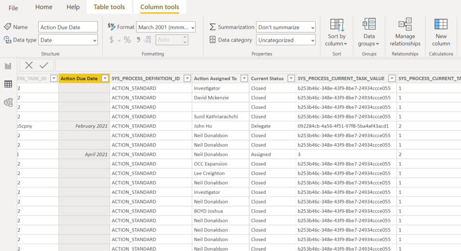Click the BOYD Joshua cell

click(x=221, y=211)
